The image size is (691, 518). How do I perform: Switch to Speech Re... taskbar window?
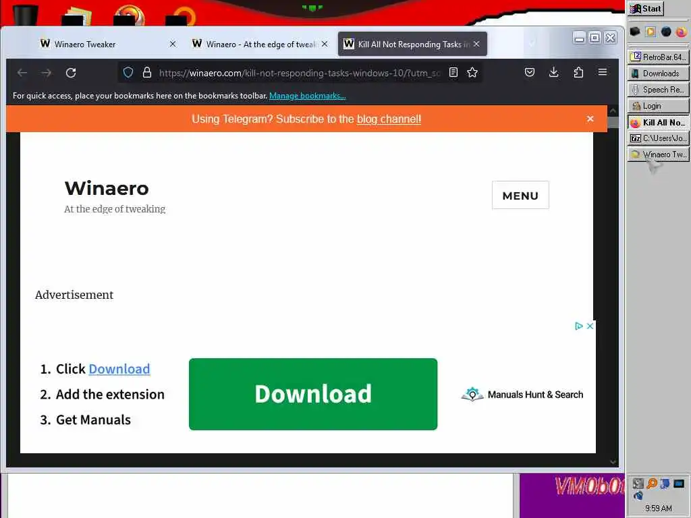[x=658, y=90]
